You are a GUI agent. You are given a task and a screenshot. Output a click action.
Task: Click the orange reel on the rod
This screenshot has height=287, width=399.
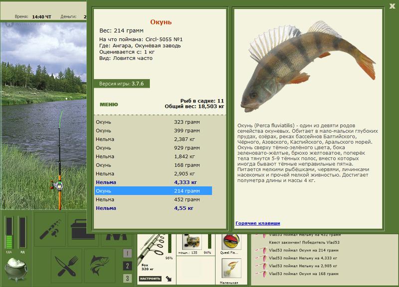(57, 185)
